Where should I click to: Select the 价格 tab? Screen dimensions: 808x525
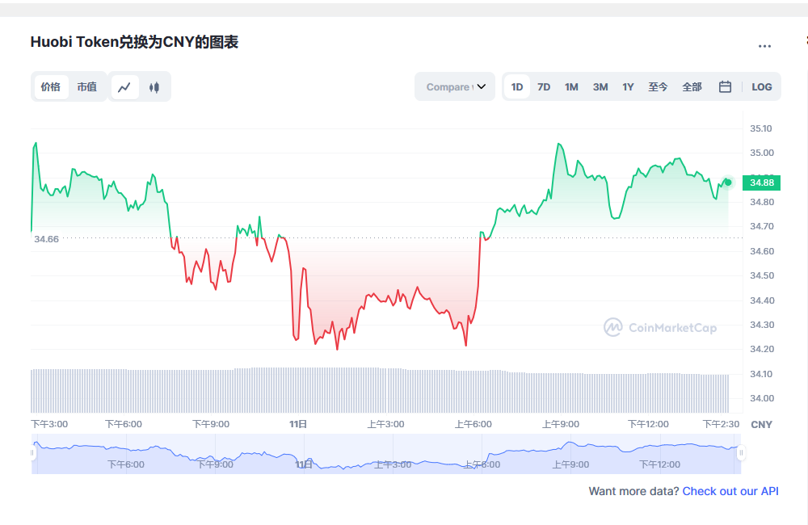(50, 87)
